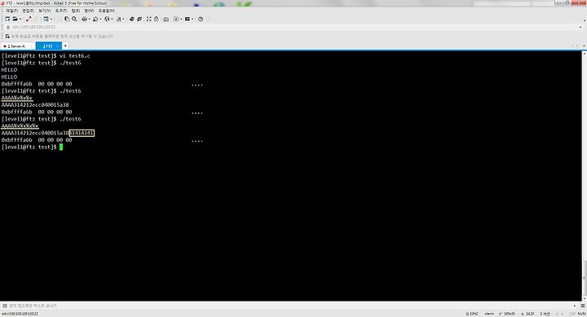Expand the script run dropdown arrow
Viewport: 587px width, 317px height.
point(181,19)
